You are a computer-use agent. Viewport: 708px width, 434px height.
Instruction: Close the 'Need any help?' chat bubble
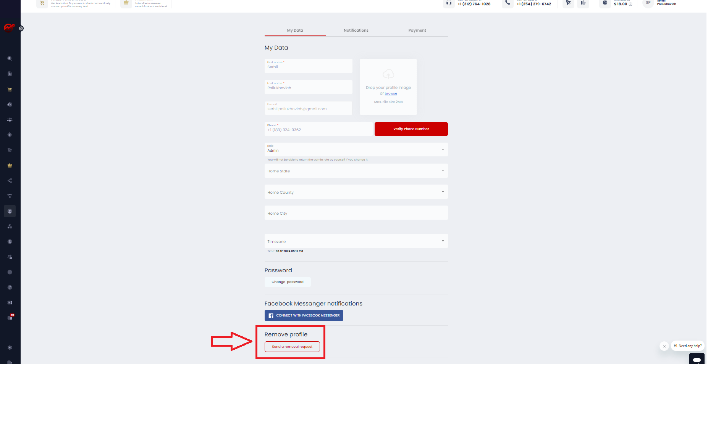pos(664,346)
